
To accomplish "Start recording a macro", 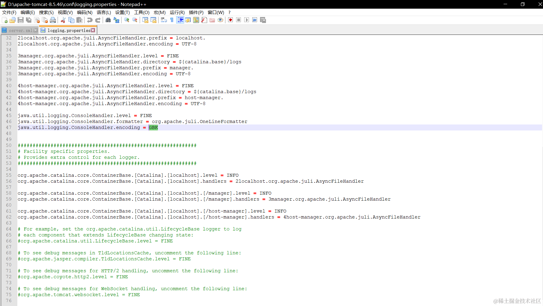I will [230, 20].
